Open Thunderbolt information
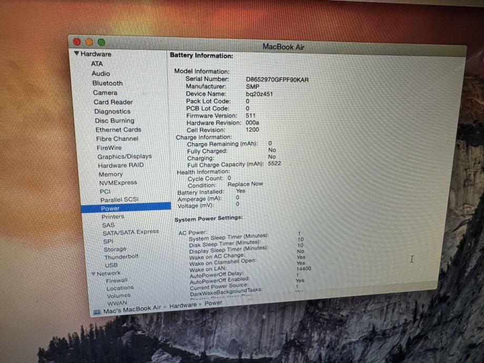This screenshot has width=484, height=363. (122, 257)
